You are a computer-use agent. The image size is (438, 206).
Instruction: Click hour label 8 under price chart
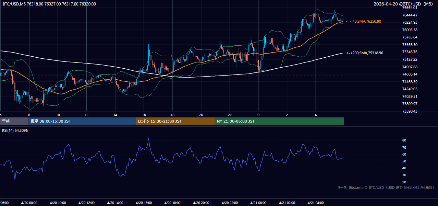tap(29, 115)
